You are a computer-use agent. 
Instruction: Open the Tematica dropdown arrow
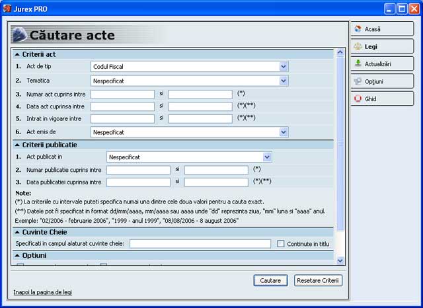click(x=284, y=81)
